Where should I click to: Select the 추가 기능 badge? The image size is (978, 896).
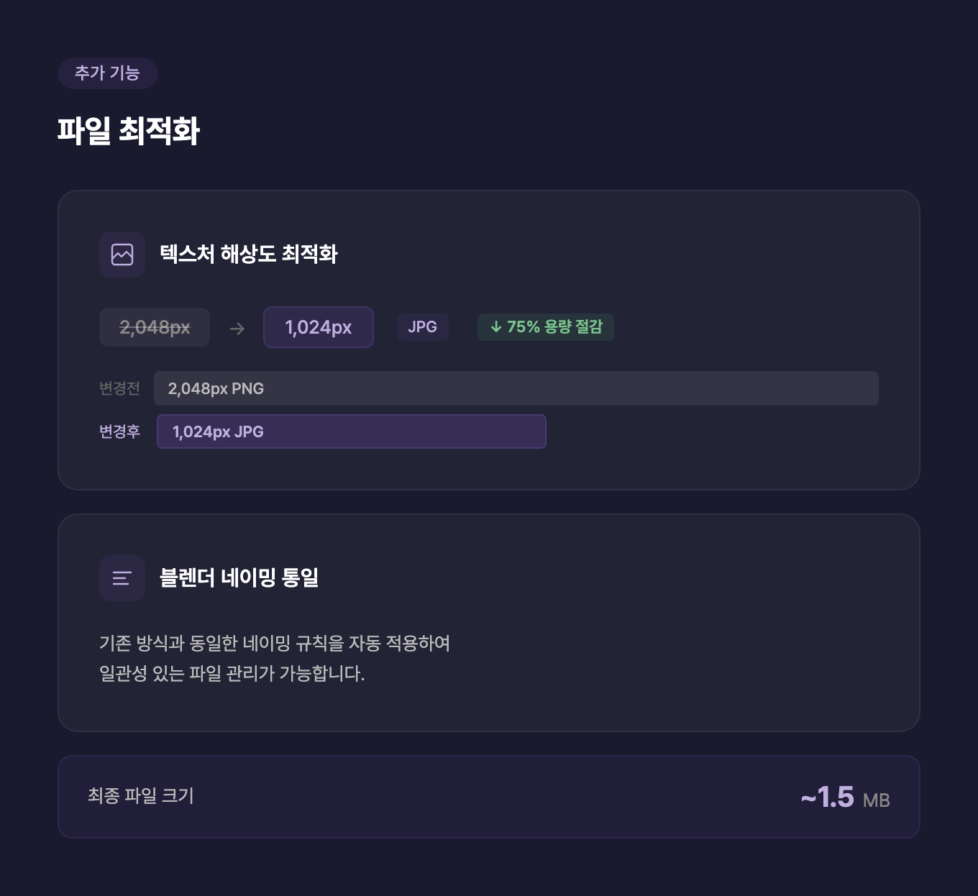pyautogui.click(x=107, y=73)
